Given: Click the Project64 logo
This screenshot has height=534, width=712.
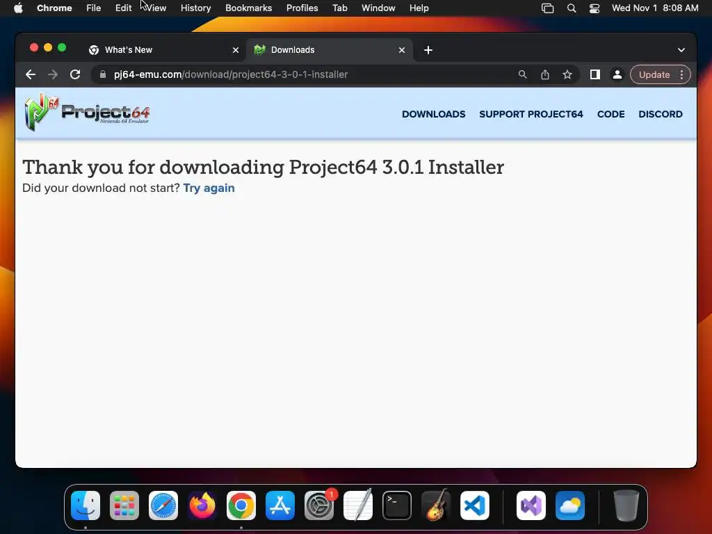Looking at the screenshot, I should (87, 113).
